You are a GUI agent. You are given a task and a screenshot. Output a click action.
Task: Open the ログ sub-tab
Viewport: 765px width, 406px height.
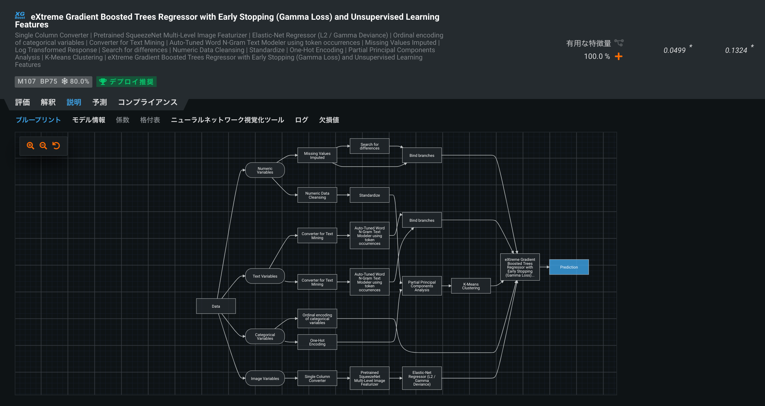tap(302, 120)
